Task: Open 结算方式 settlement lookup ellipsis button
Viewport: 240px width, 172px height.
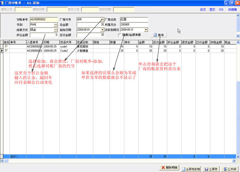Action: point(55,30)
